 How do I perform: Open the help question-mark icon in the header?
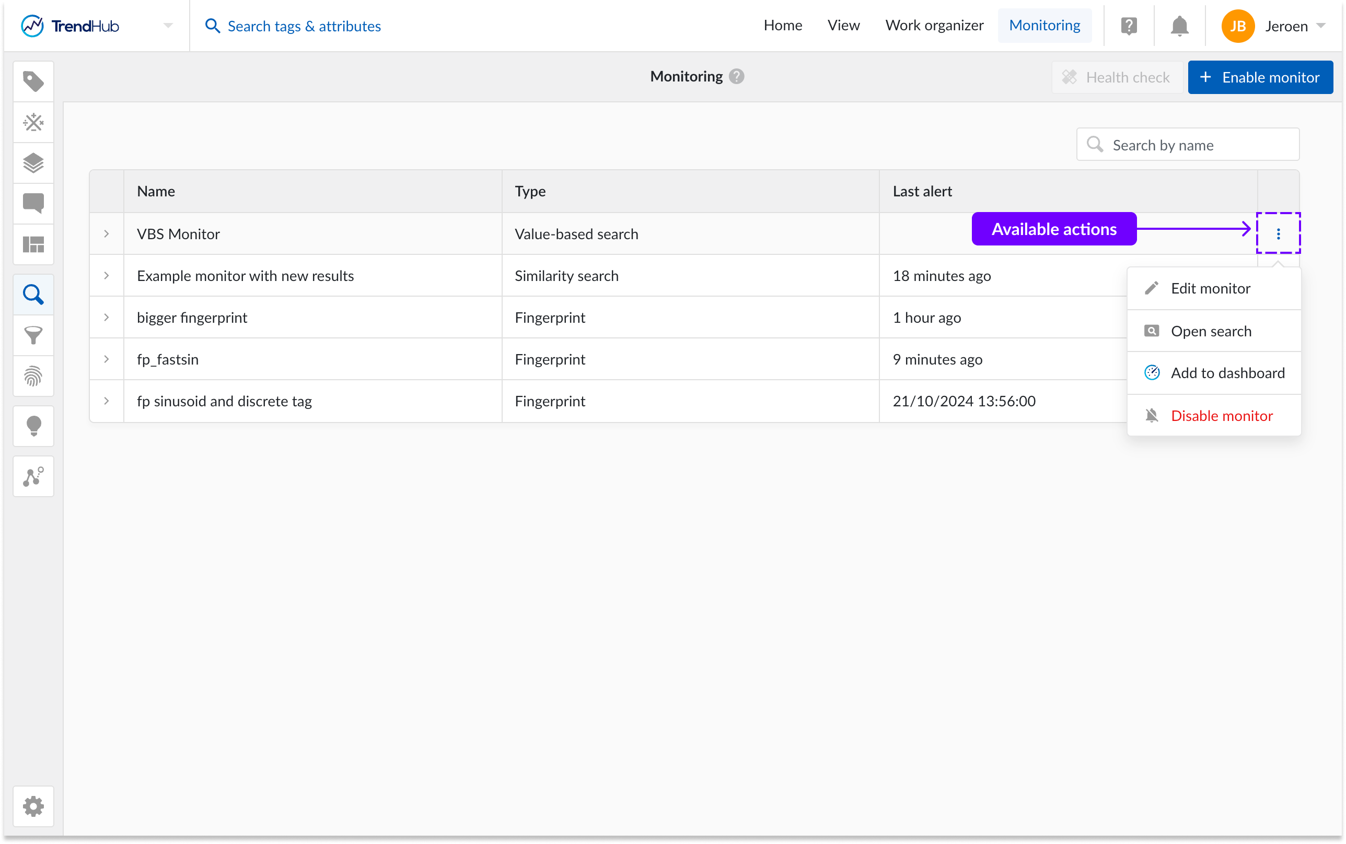click(x=1128, y=26)
